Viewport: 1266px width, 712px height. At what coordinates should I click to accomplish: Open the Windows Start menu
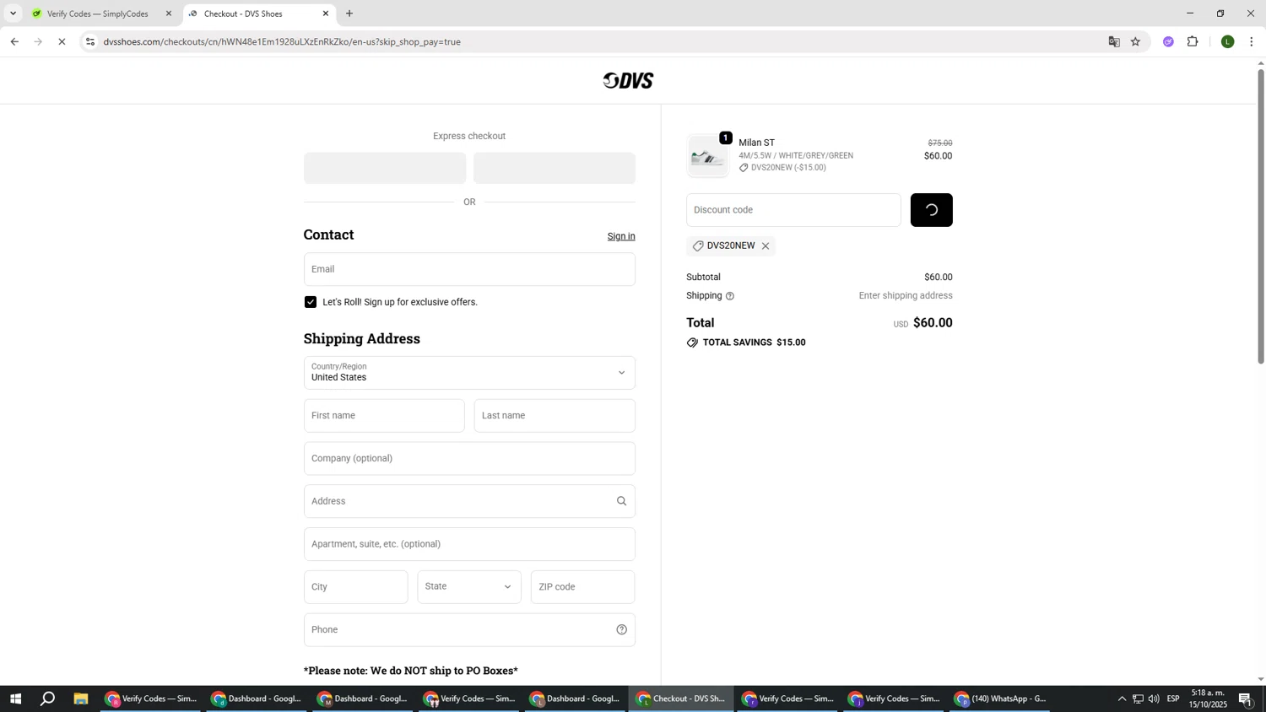tap(14, 699)
